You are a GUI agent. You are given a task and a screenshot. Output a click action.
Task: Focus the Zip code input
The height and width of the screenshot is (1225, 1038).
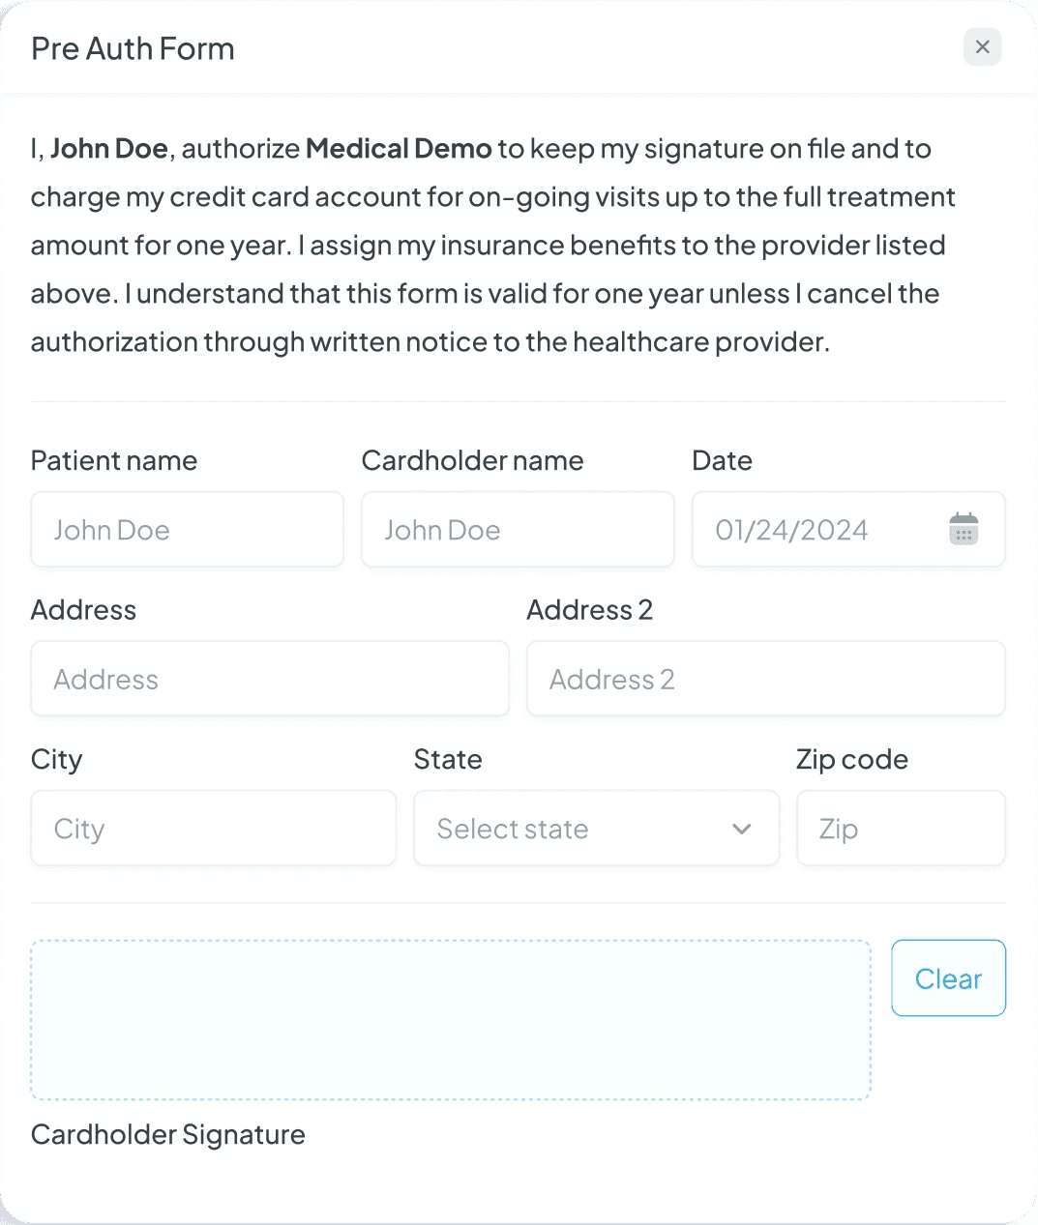point(900,829)
